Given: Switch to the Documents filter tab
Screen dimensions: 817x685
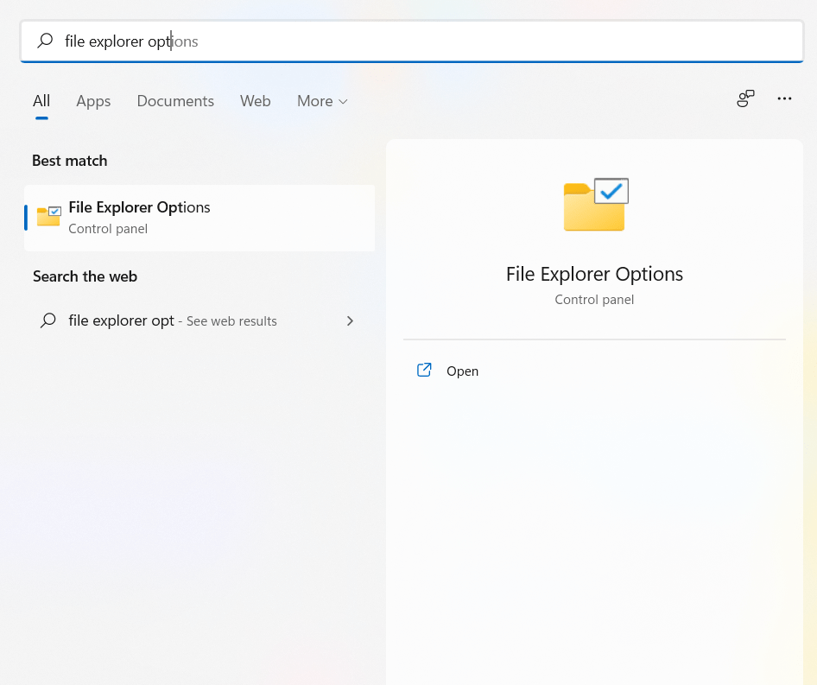Looking at the screenshot, I should 175,100.
